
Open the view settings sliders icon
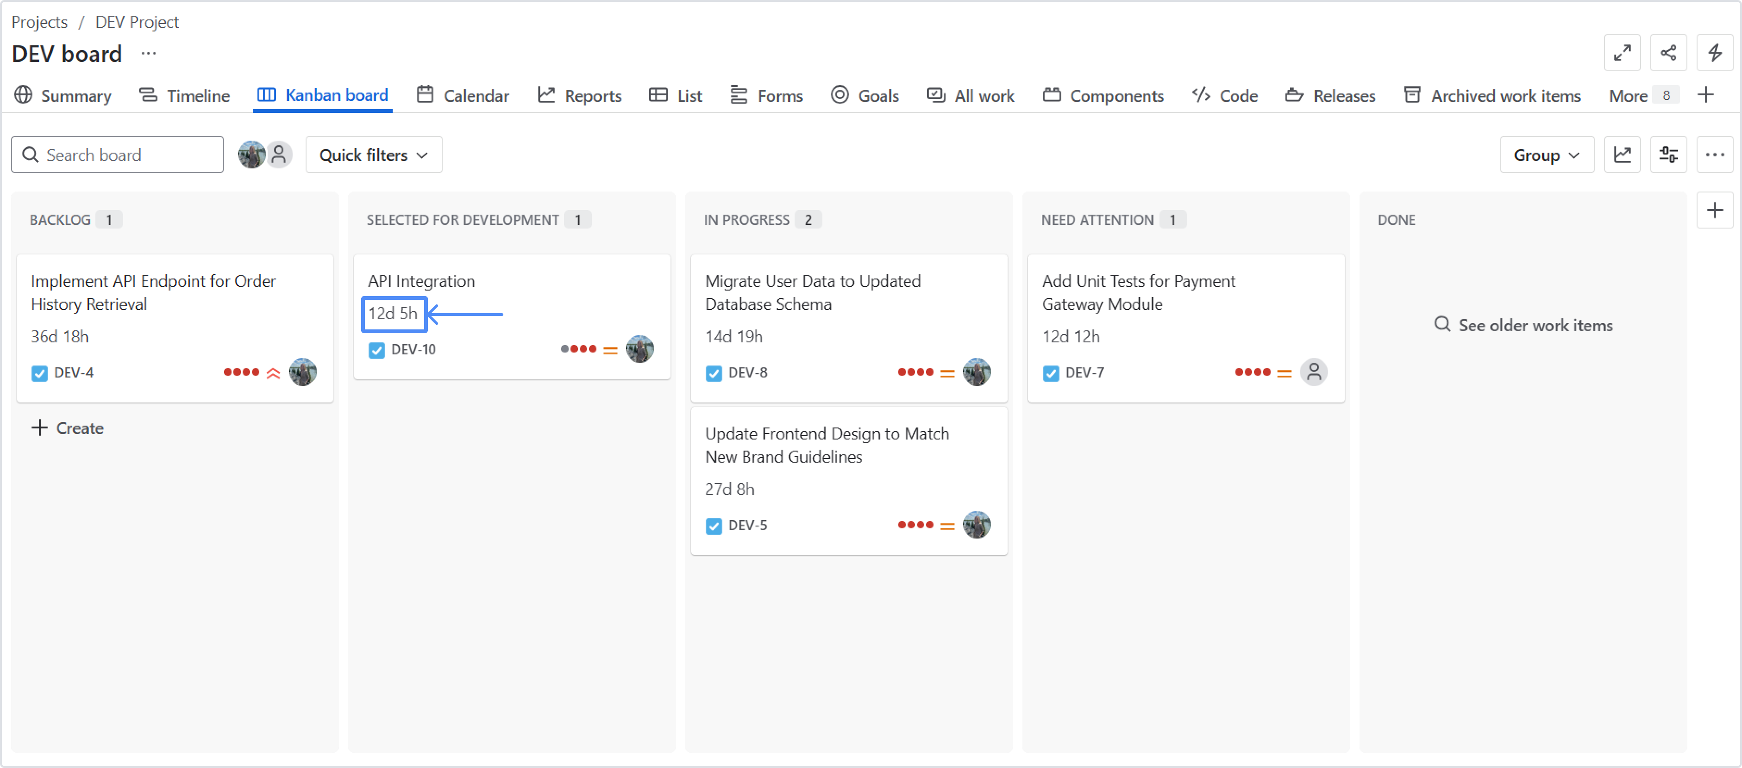1667,155
